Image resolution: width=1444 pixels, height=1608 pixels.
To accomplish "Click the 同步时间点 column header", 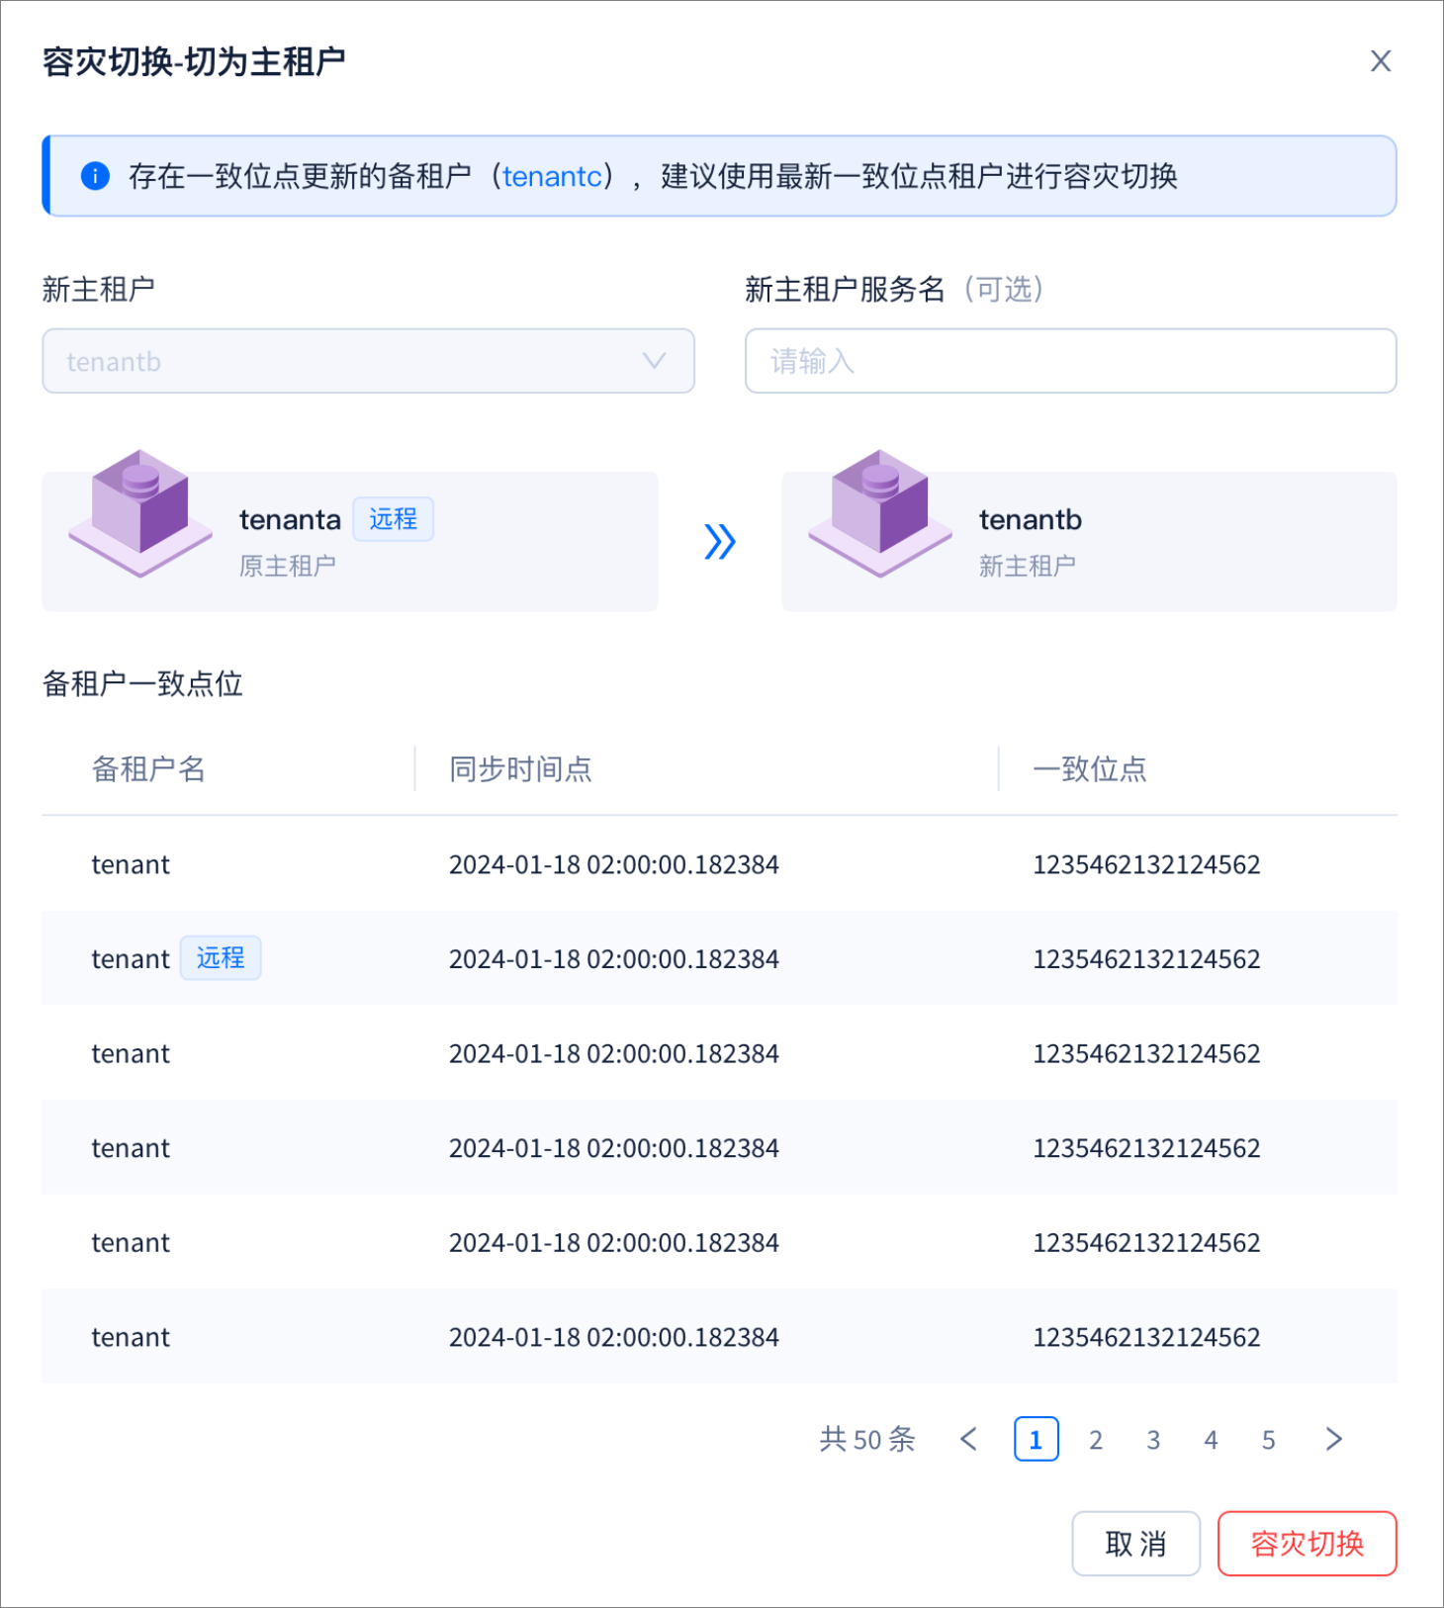I will coord(521,768).
